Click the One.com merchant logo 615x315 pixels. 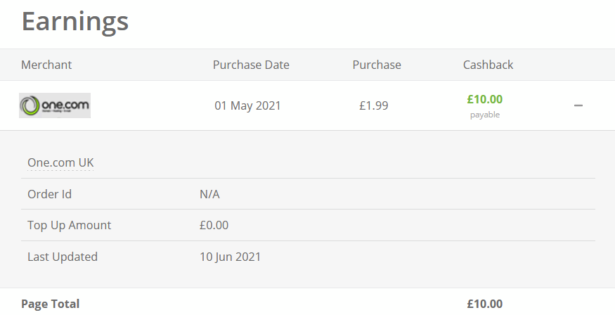(x=55, y=105)
